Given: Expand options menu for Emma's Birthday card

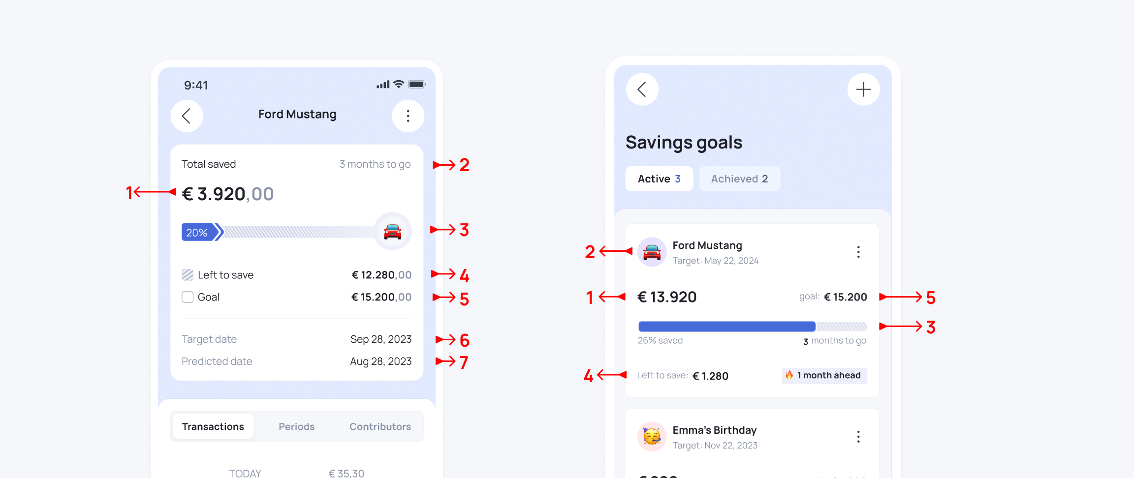Looking at the screenshot, I should point(858,437).
